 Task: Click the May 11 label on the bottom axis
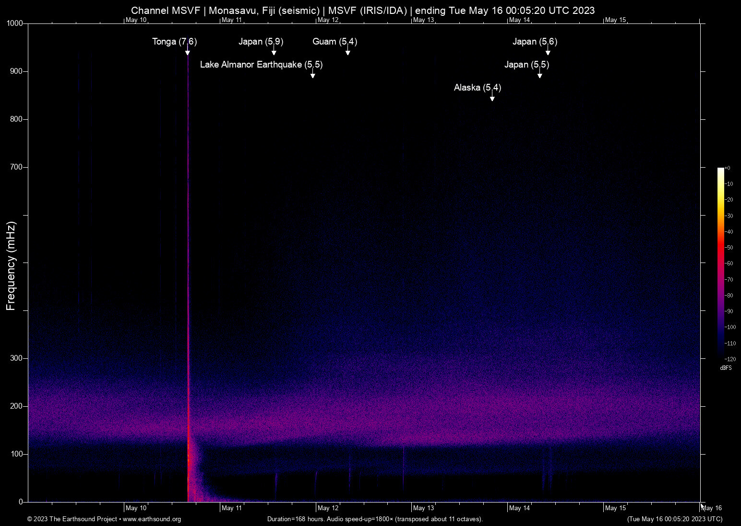(x=232, y=508)
